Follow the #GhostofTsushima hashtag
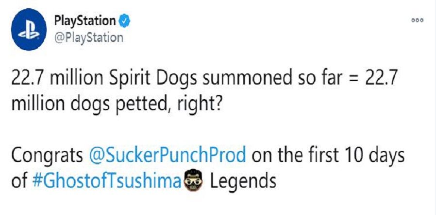The height and width of the screenshot is (215, 436). [107, 181]
